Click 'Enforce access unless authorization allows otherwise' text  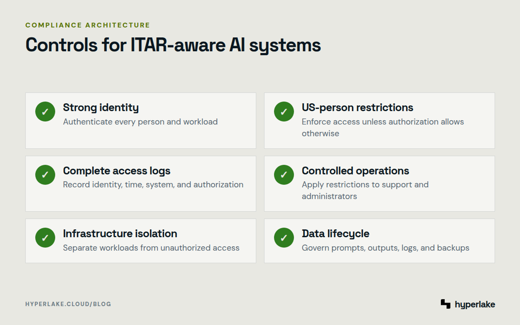383,127
